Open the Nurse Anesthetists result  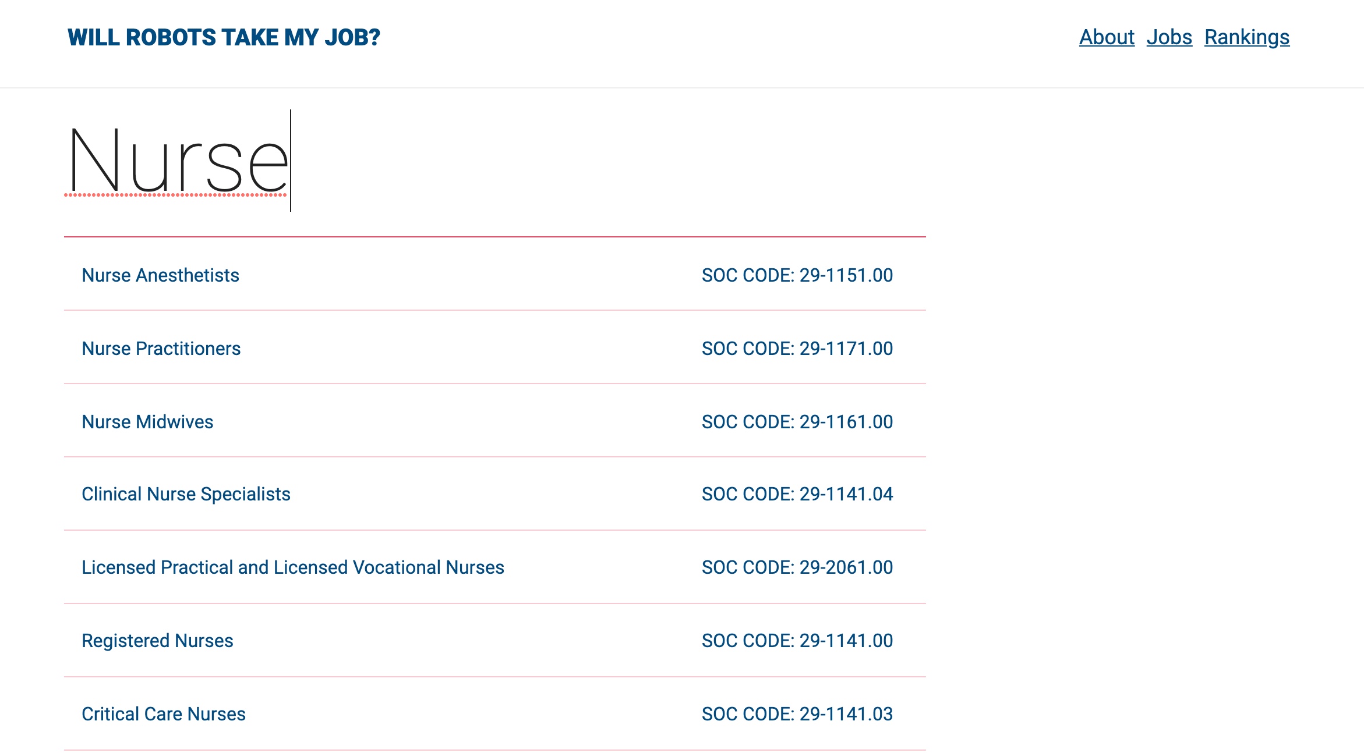tap(160, 275)
